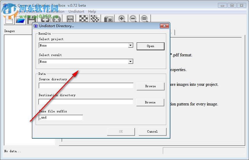
Task: Click the double checkerboard detect-all icon
Action: [x=95, y=19]
